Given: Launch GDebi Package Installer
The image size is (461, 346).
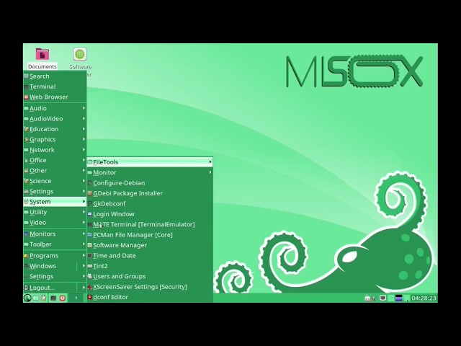Looking at the screenshot, I should 150,193.
